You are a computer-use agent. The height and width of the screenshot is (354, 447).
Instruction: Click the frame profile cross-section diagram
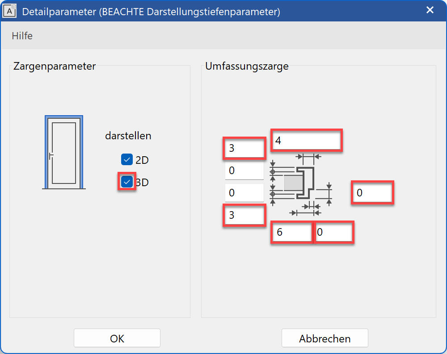300,183
